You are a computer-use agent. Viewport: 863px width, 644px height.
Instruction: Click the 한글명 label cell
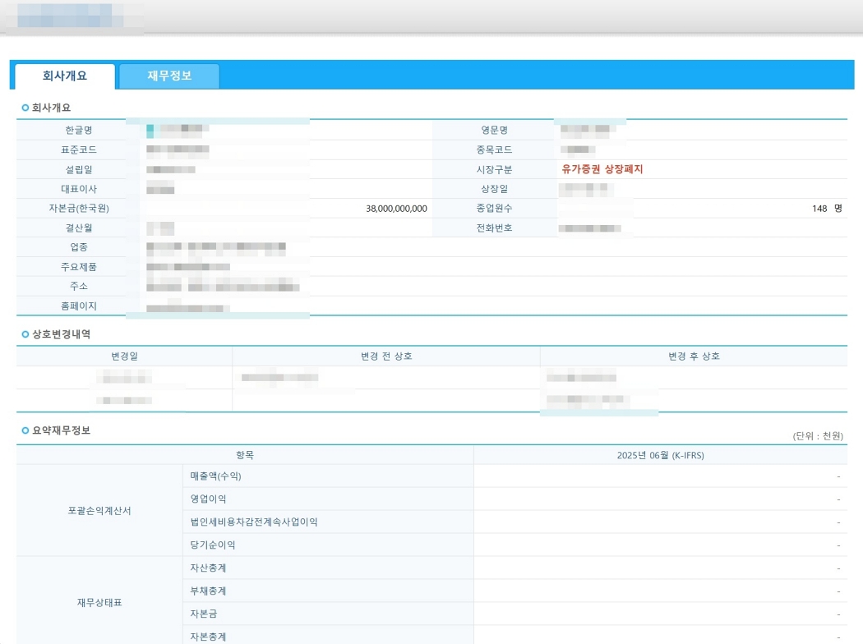click(79, 131)
